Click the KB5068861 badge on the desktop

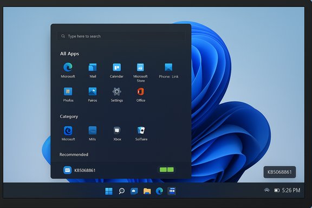279,172
